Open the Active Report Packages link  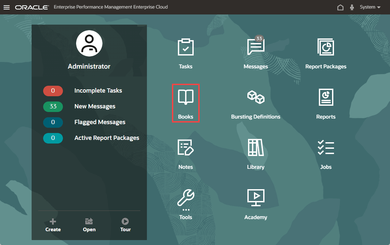tap(107, 138)
